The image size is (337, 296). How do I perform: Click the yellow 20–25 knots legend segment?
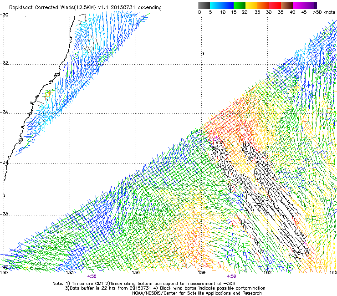pos(251,5)
